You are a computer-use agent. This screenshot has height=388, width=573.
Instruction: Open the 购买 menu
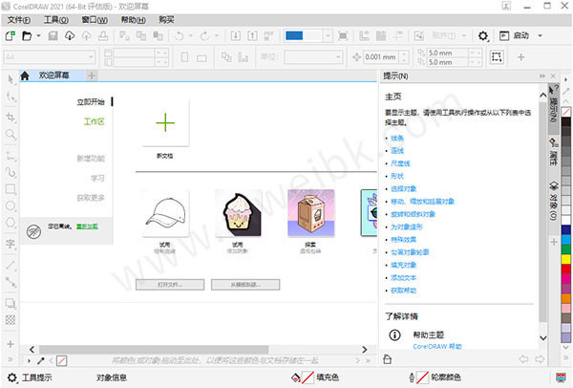[166, 20]
